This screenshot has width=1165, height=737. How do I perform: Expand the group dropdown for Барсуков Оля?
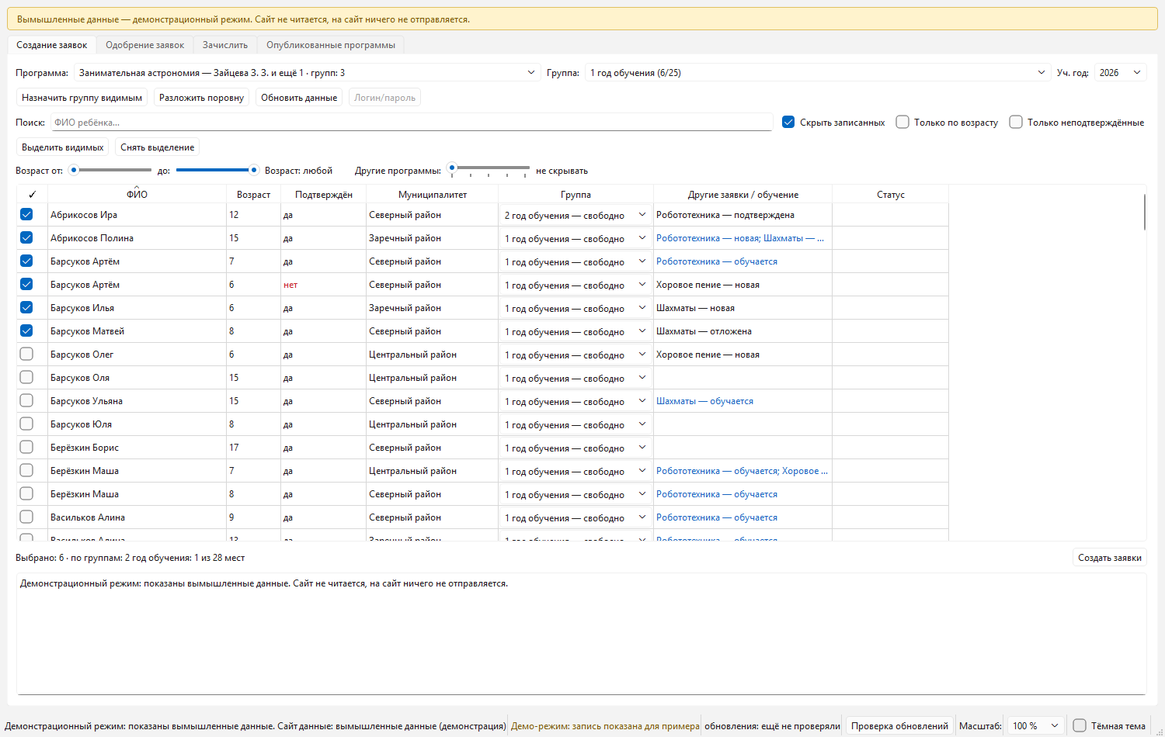pyautogui.click(x=576, y=378)
